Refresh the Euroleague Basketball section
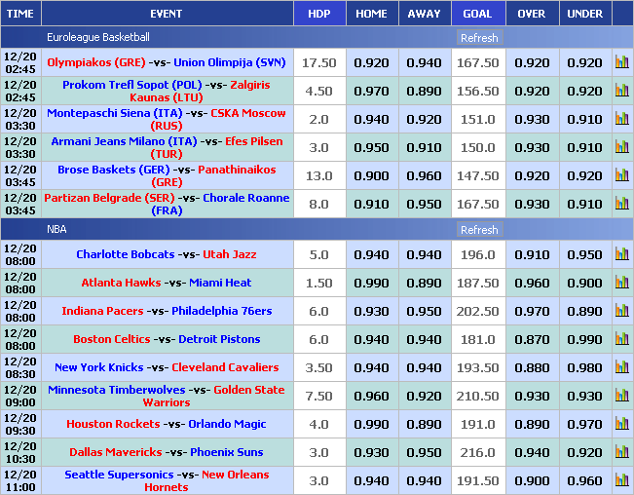The height and width of the screenshot is (495, 634). click(x=478, y=38)
